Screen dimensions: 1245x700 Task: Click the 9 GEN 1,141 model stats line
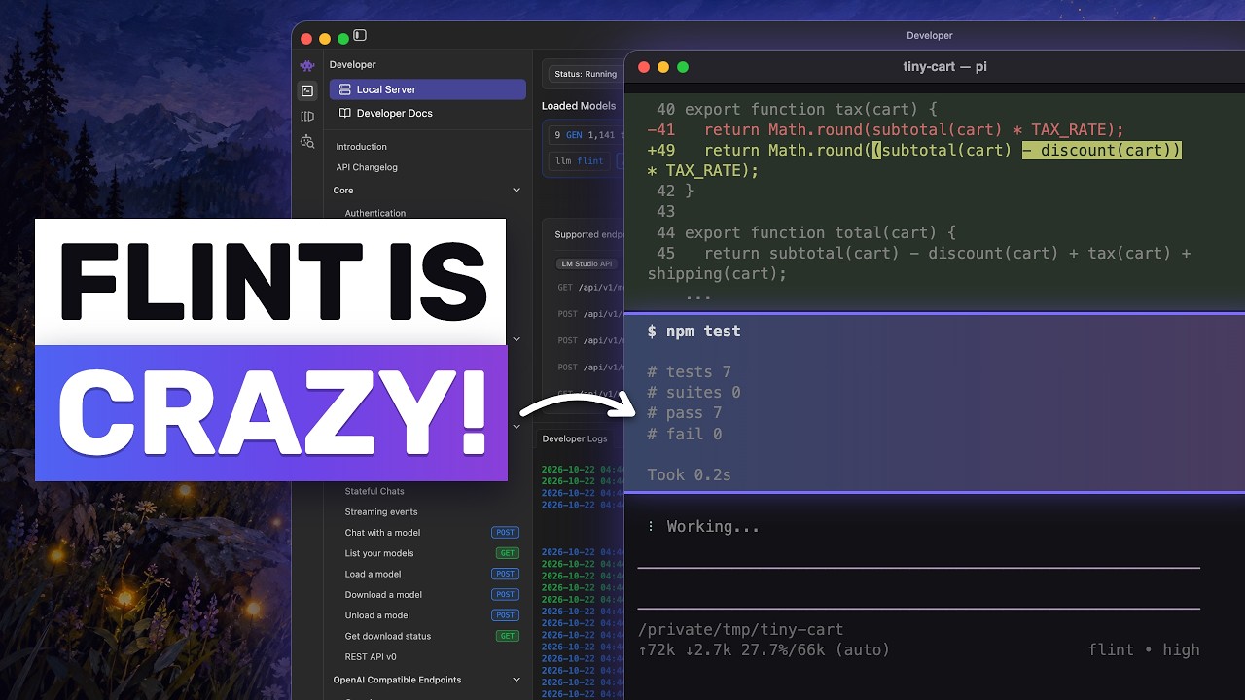(587, 136)
